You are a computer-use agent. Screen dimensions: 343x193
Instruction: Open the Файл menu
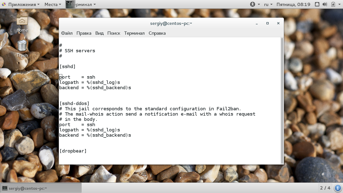[67, 33]
